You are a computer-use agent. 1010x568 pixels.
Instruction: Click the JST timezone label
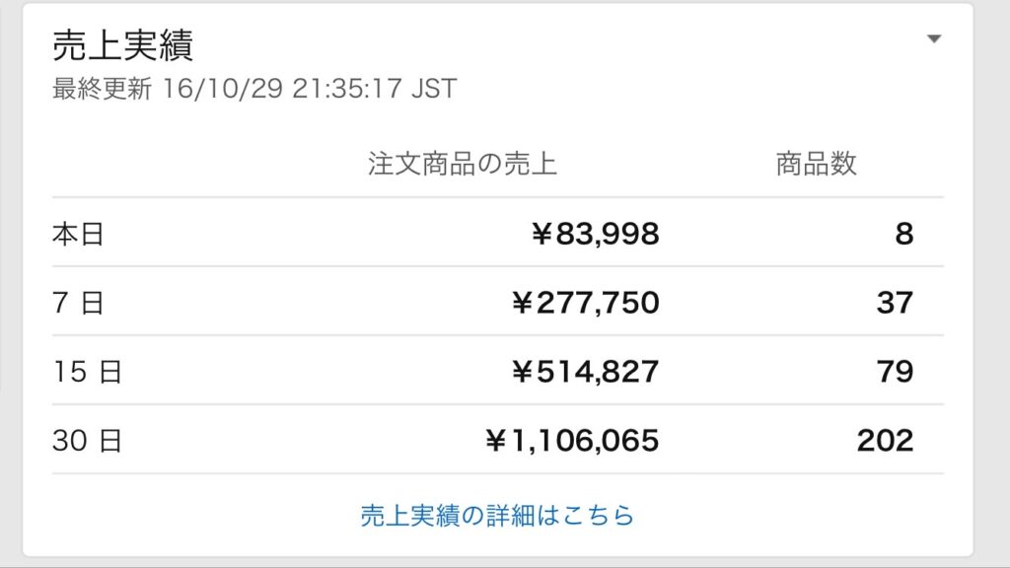434,88
